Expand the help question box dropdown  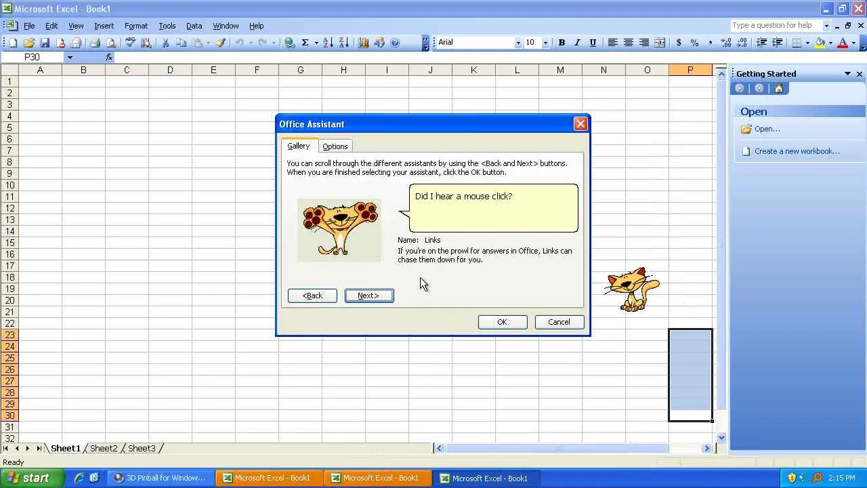tap(826, 26)
